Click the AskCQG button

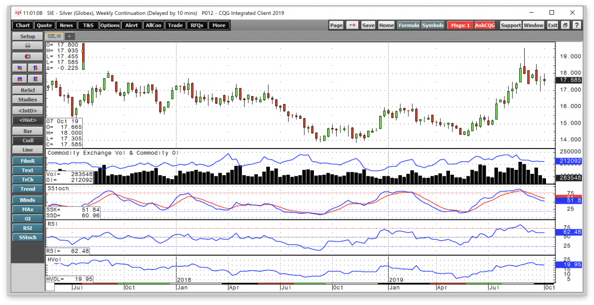pos(484,25)
